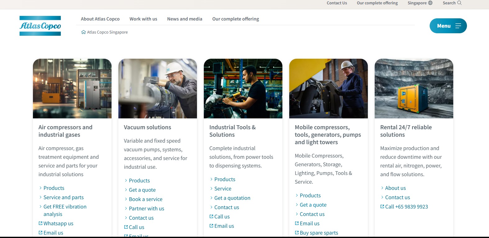This screenshot has width=489, height=238.
Task: Click Atlas Copco Singapore breadcrumb link
Action: (x=107, y=32)
